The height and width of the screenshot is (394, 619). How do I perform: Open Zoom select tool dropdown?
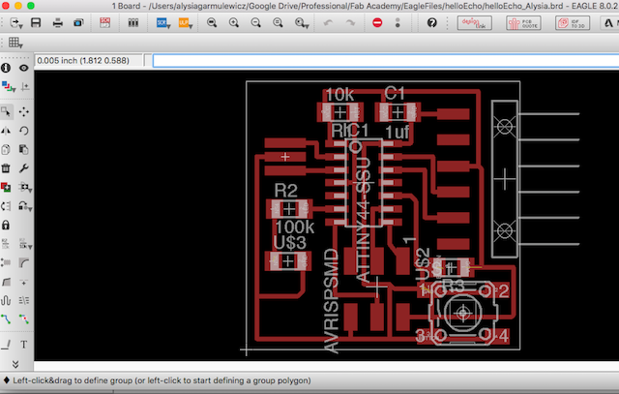(302, 23)
